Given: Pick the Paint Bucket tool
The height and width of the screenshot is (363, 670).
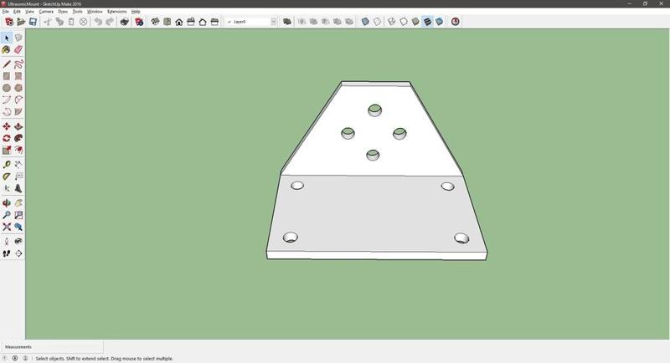Looking at the screenshot, I should point(7,50).
